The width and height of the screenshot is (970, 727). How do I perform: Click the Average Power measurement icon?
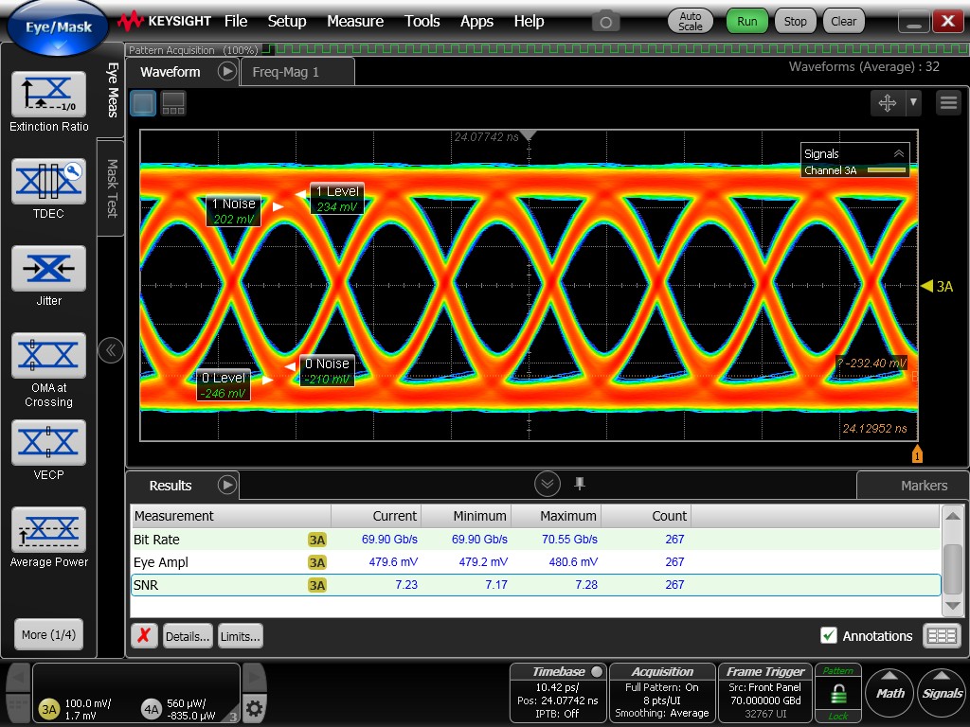48,530
